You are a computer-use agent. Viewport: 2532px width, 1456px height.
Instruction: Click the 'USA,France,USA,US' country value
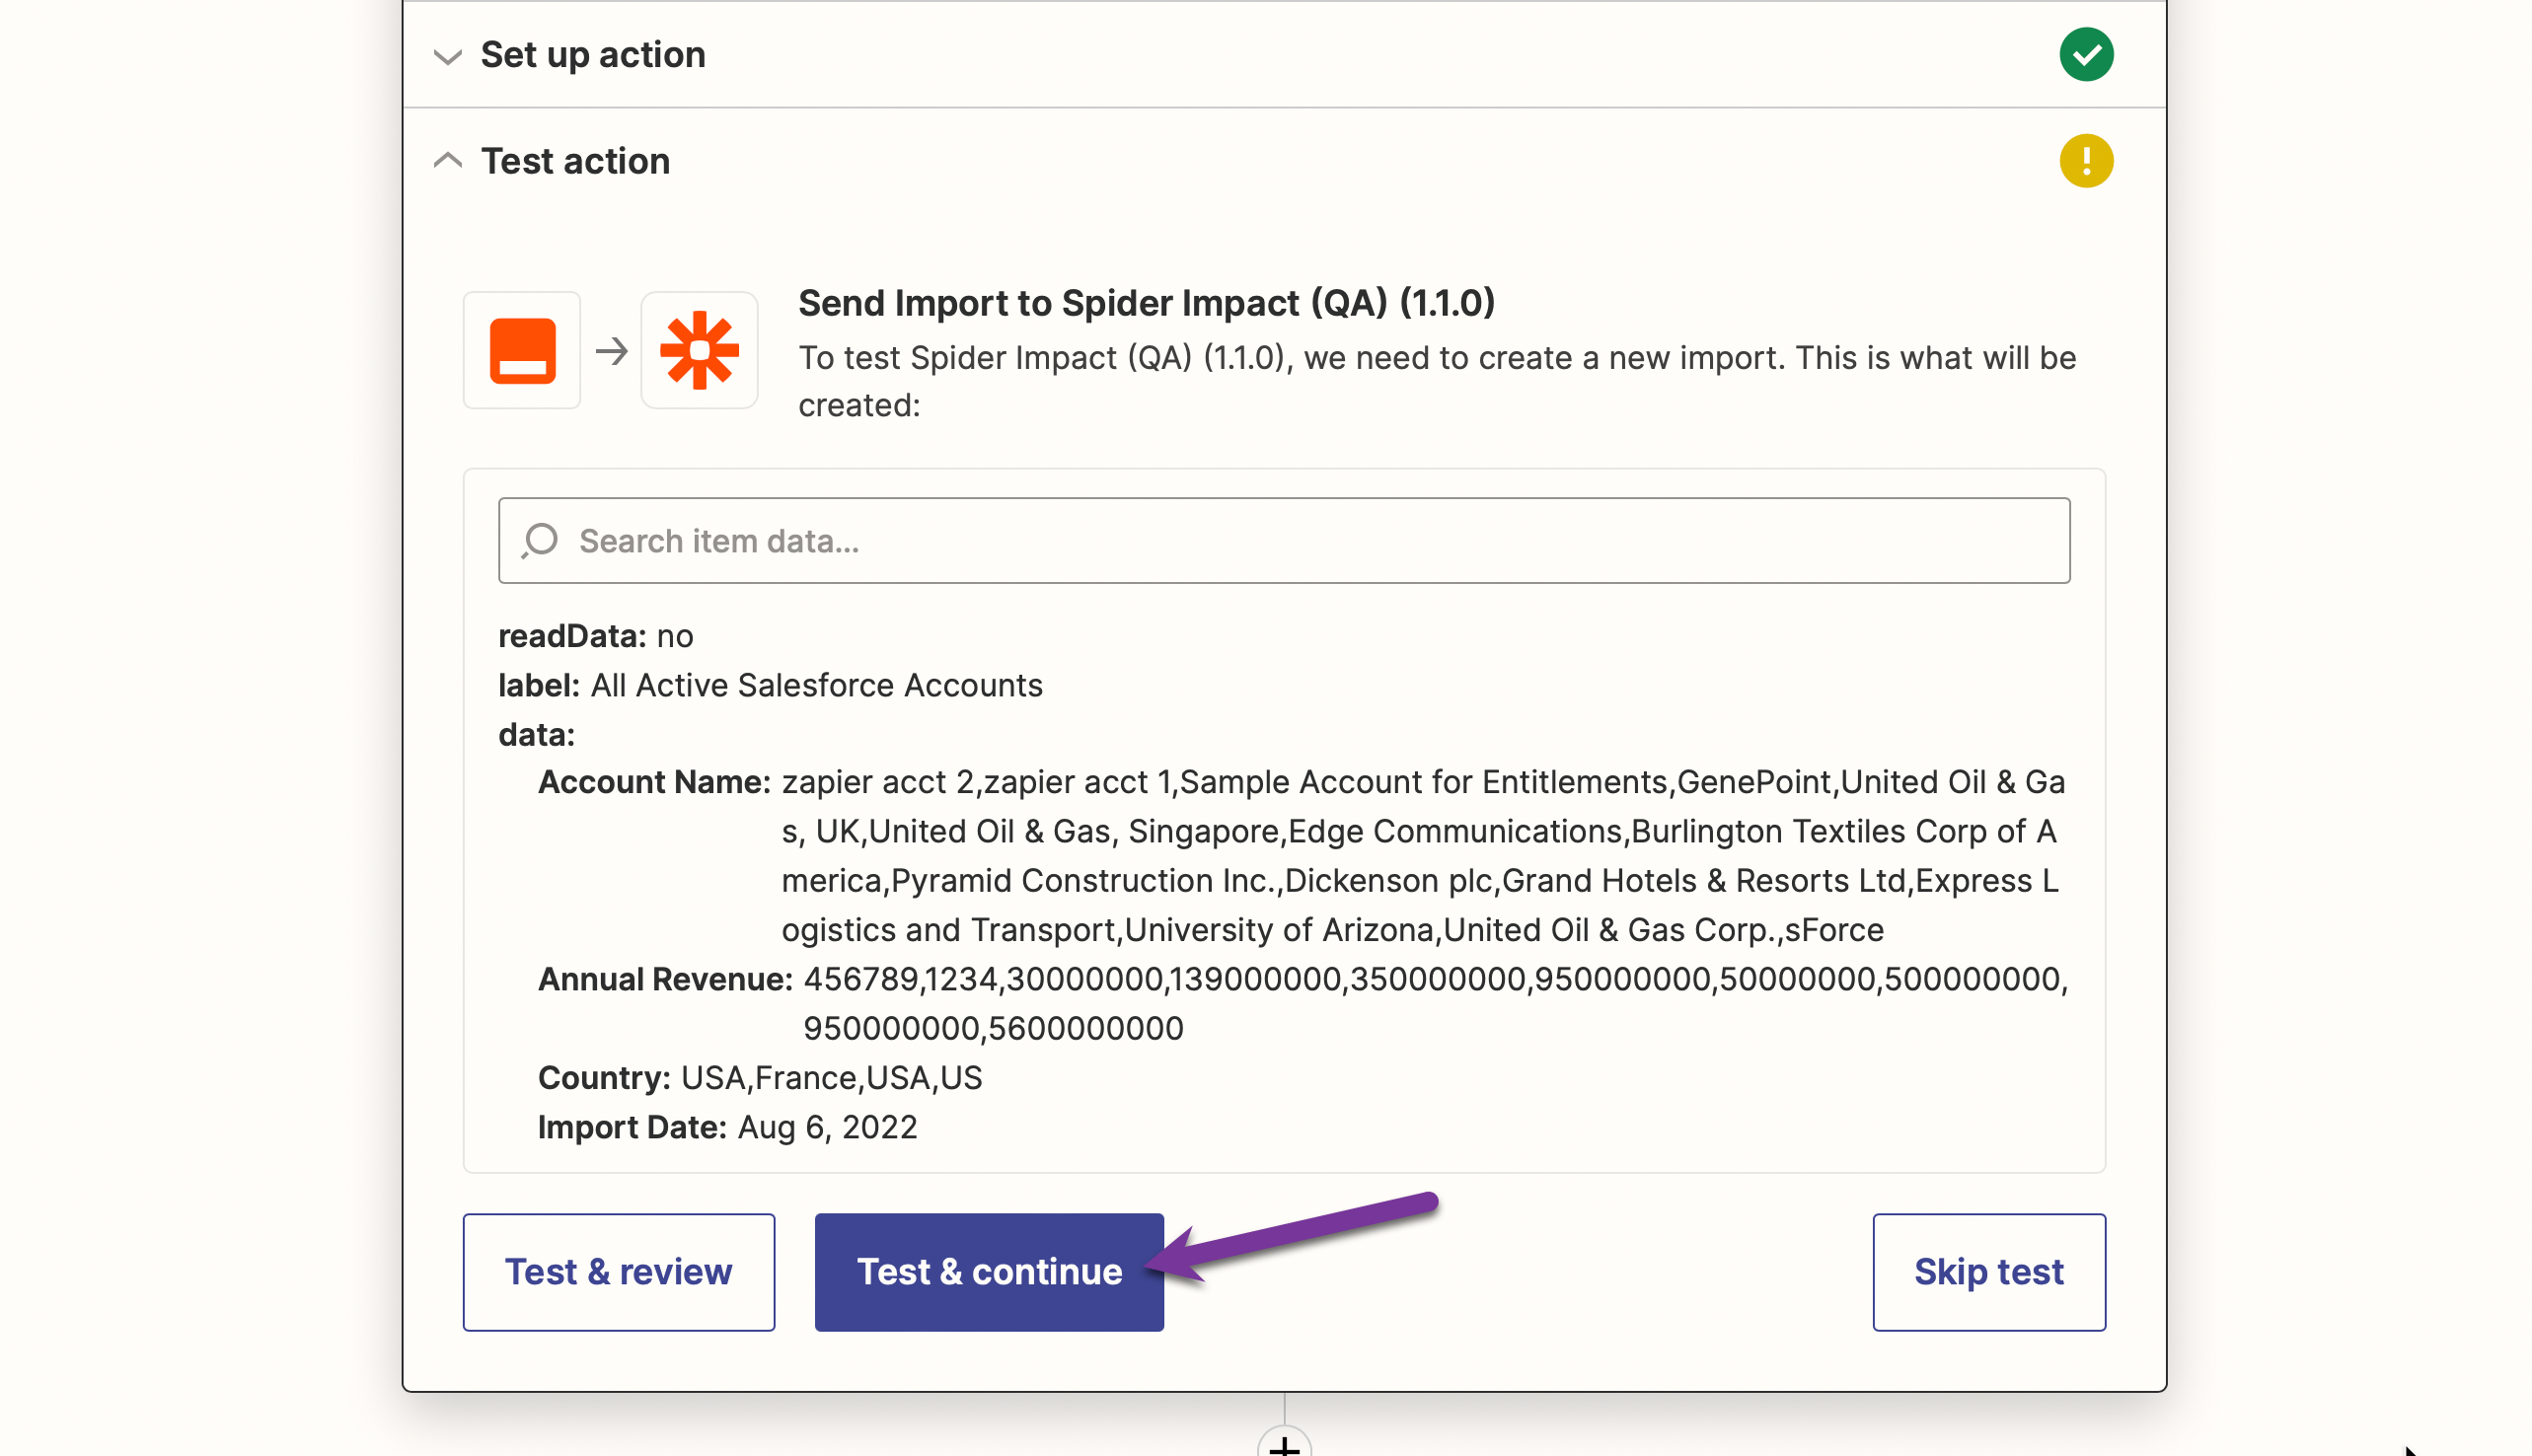point(831,1078)
